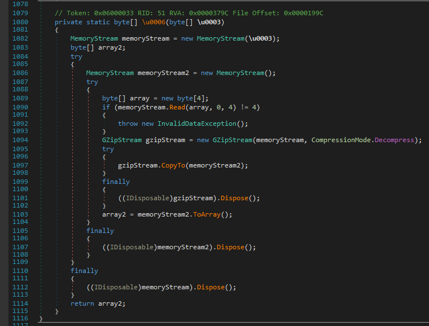Click the first "MemoryStream" type on line 1082
Screen dimensions: 429x326
point(94,38)
